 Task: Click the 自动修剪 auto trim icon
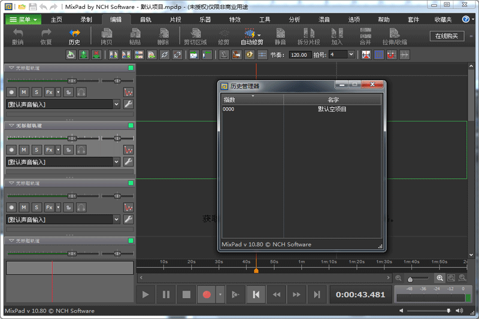click(251, 37)
